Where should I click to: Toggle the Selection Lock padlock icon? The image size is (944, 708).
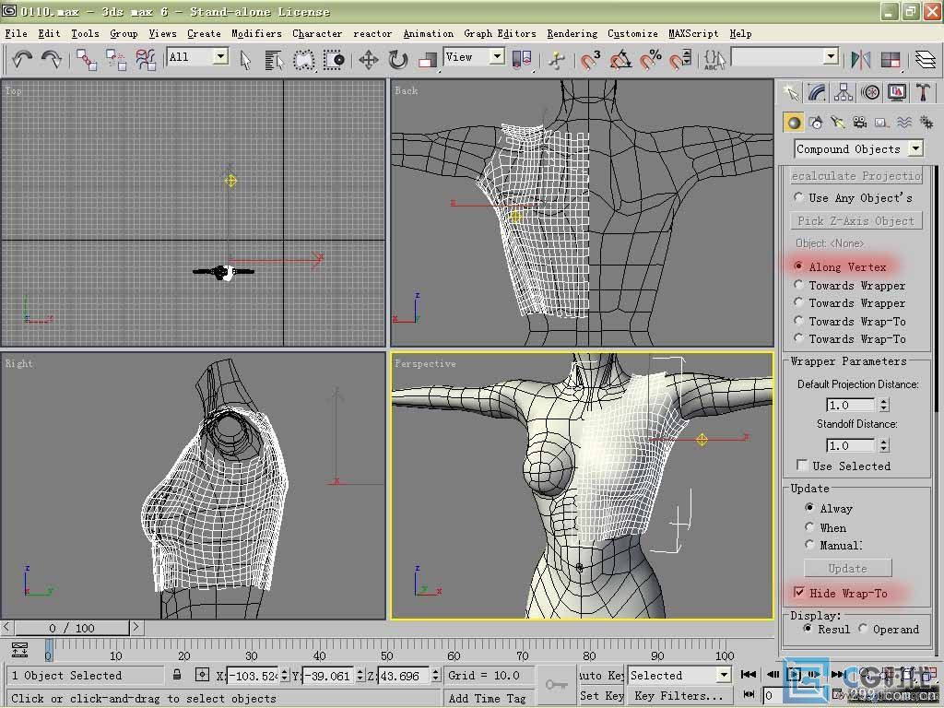(177, 675)
